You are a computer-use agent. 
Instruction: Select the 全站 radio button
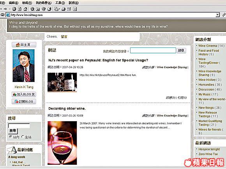23,137
